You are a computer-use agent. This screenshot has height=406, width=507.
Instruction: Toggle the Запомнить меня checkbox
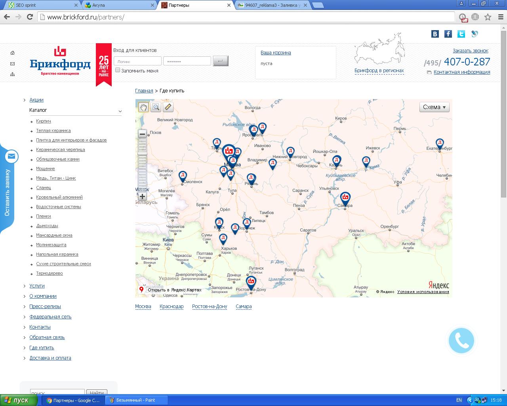(x=118, y=70)
